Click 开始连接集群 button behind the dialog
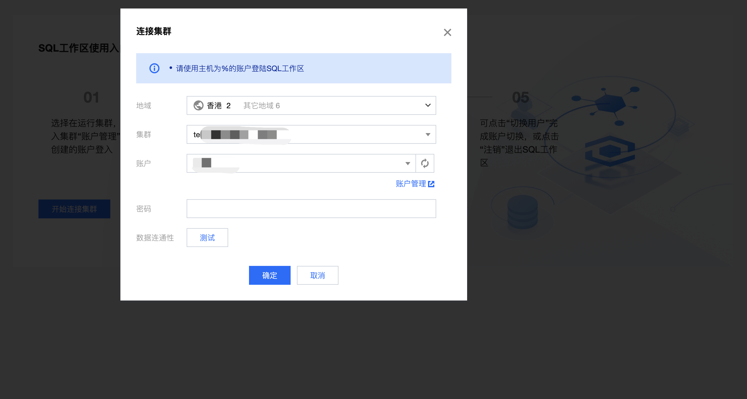747x399 pixels. (74, 209)
